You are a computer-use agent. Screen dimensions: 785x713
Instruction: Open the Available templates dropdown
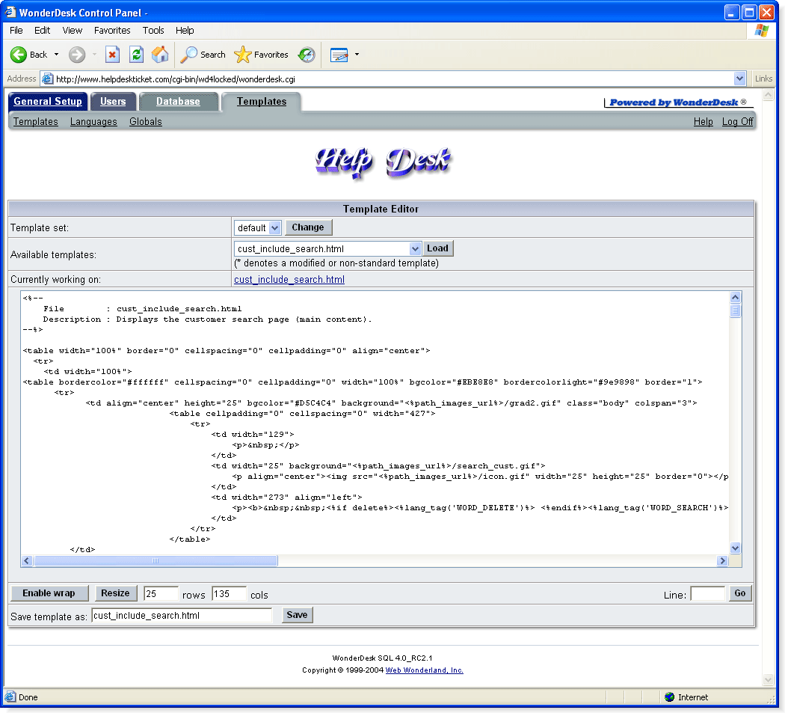[414, 249]
